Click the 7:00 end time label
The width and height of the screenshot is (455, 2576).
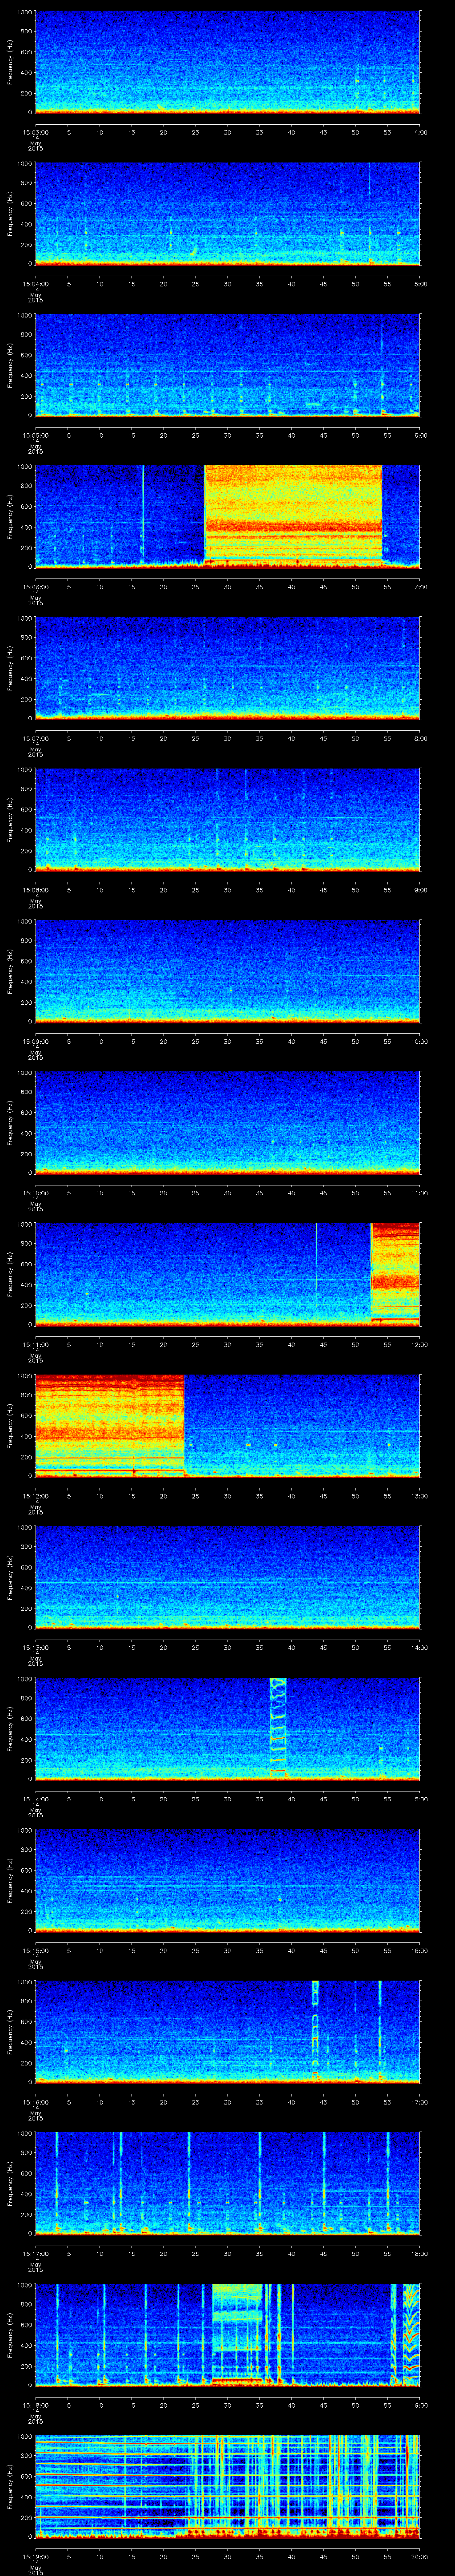[x=420, y=586]
